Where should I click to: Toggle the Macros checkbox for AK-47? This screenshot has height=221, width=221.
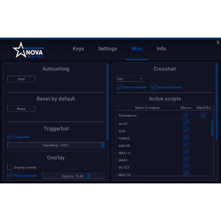point(186,123)
